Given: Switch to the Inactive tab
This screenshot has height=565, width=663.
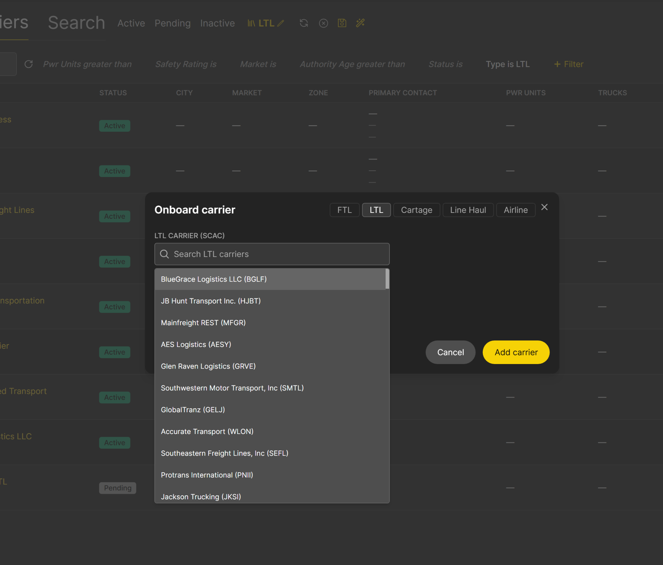Looking at the screenshot, I should click(x=217, y=23).
